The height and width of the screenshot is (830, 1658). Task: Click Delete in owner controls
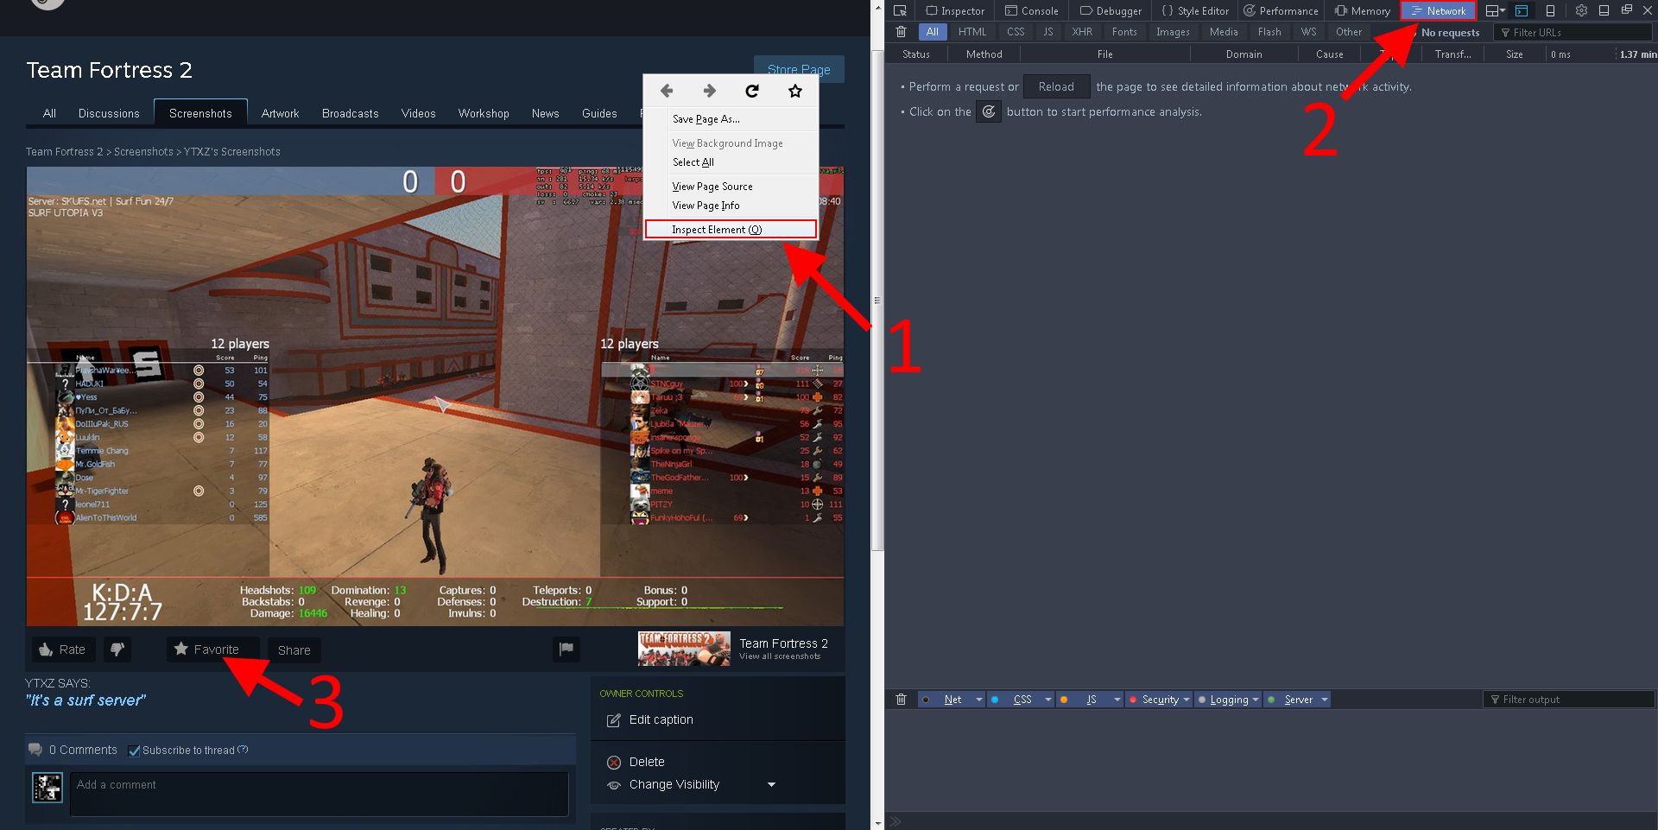tap(647, 763)
